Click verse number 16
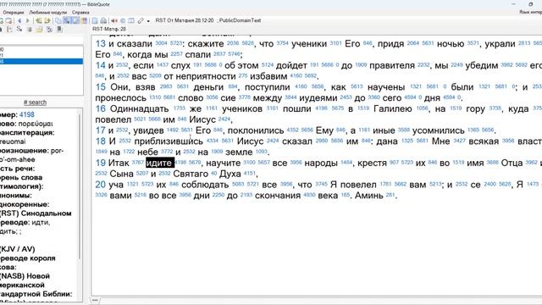542x305 pixels. 101,108
